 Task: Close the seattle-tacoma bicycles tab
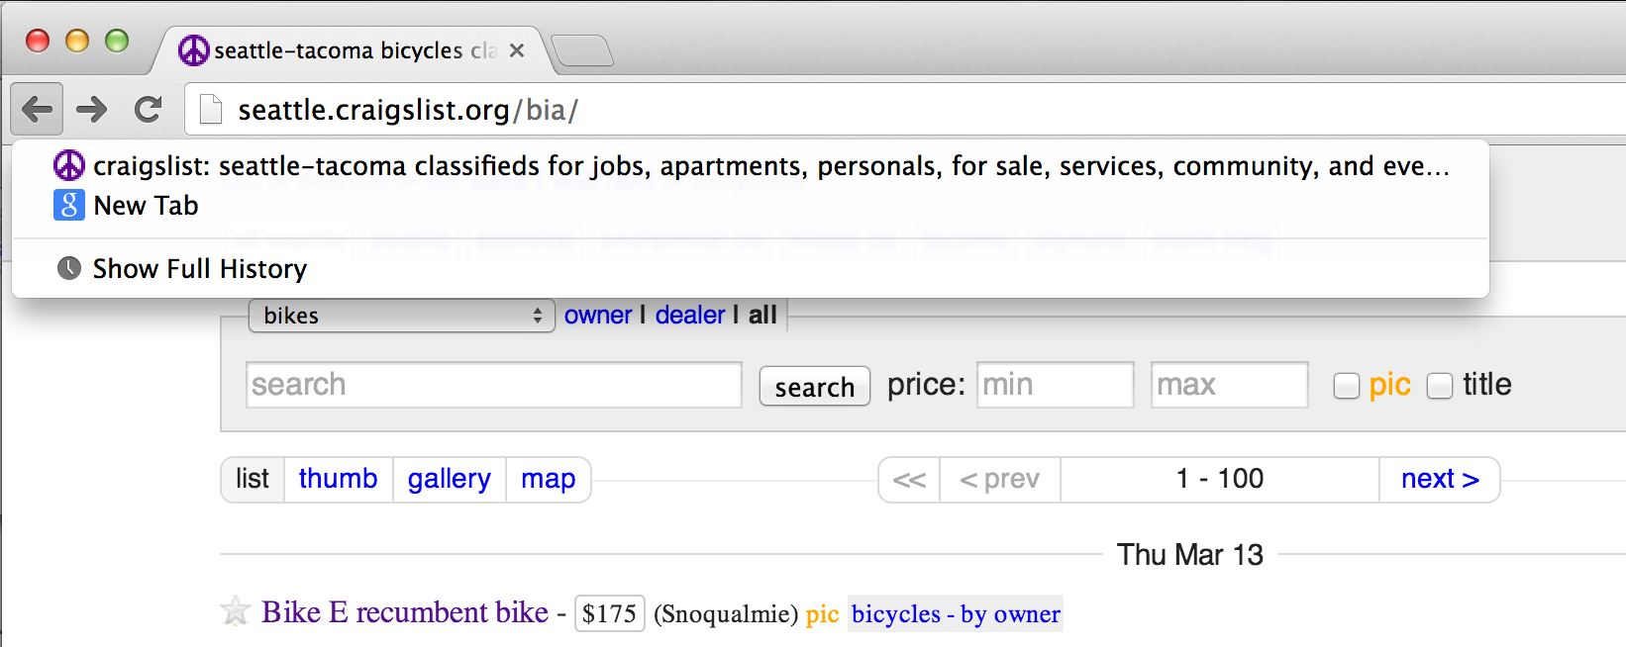pos(517,50)
